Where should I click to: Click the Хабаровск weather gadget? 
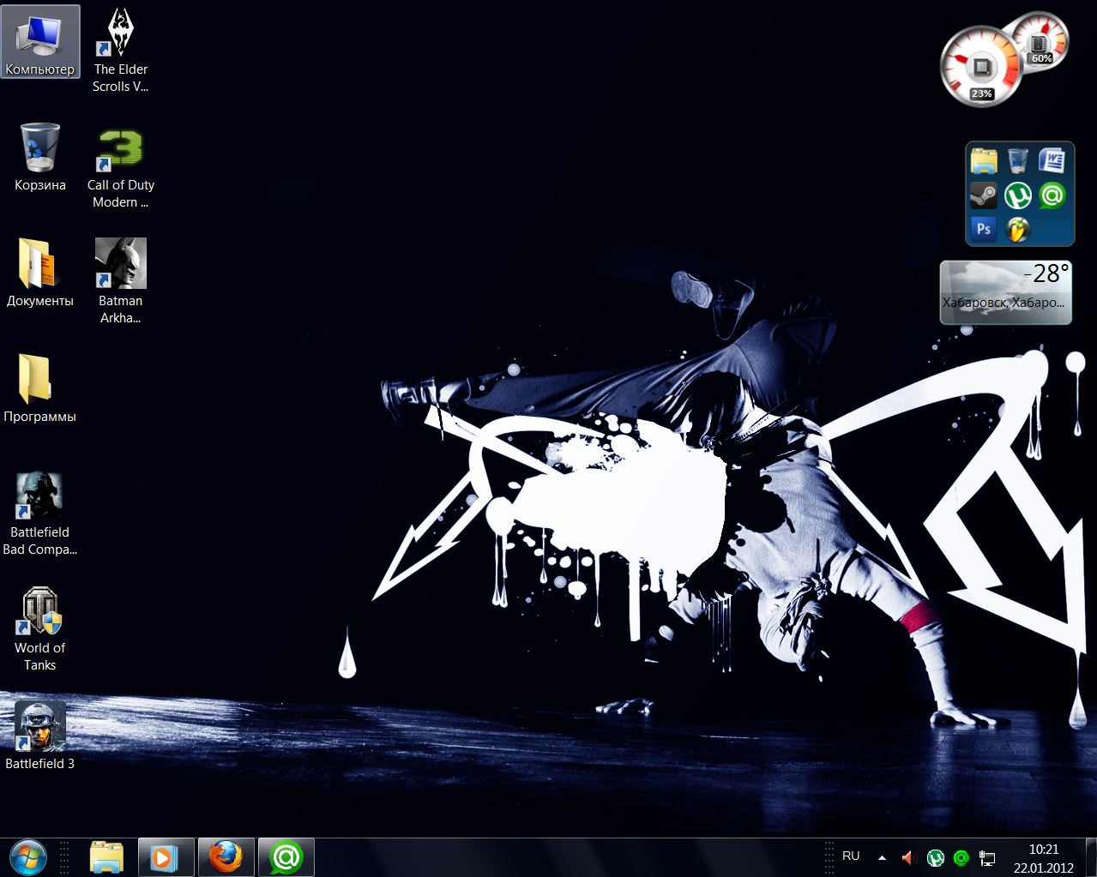pyautogui.click(x=1005, y=292)
